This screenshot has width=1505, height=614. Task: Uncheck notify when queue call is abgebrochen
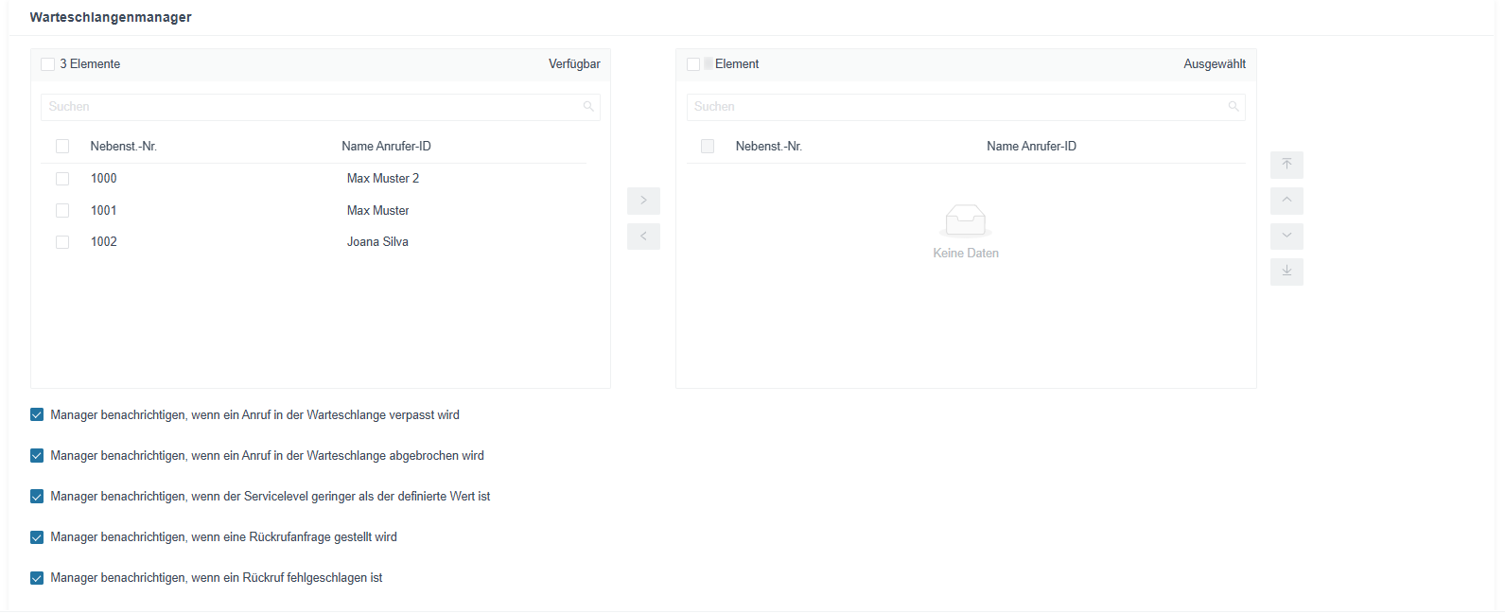pyautogui.click(x=37, y=456)
